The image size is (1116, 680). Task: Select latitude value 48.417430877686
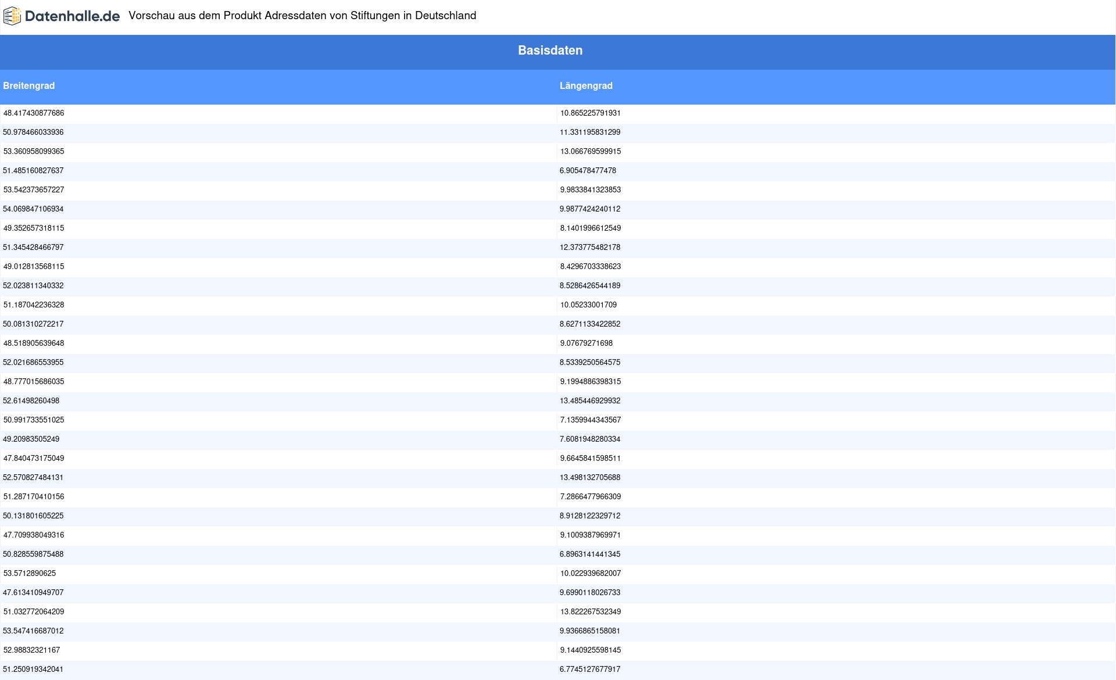click(34, 113)
